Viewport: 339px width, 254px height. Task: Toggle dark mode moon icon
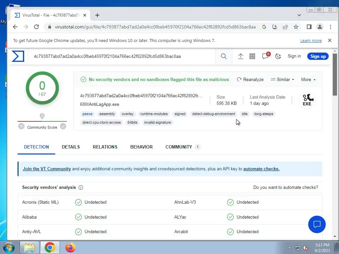click(x=278, y=56)
